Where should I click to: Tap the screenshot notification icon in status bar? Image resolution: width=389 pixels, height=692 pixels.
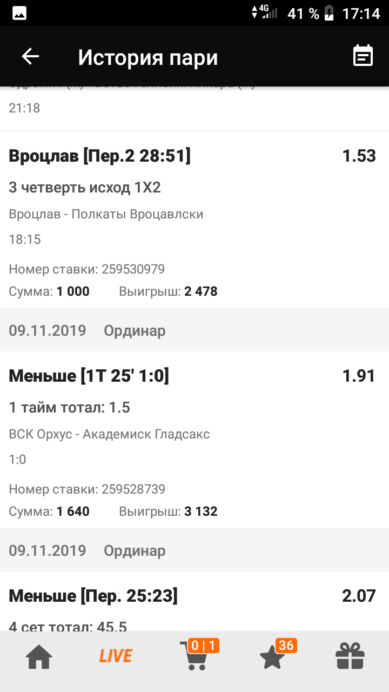coord(20,13)
